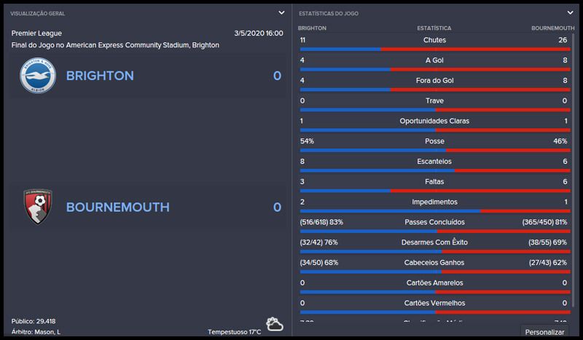Click the Passes Concluídos statistic label

(x=434, y=221)
